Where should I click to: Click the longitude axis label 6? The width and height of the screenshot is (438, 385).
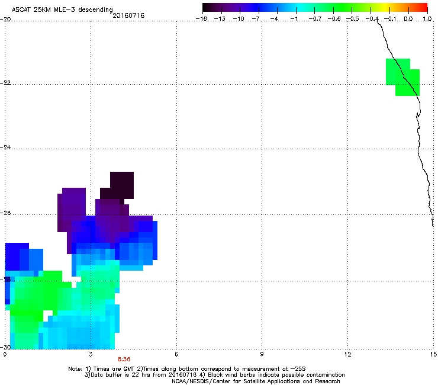(176, 354)
